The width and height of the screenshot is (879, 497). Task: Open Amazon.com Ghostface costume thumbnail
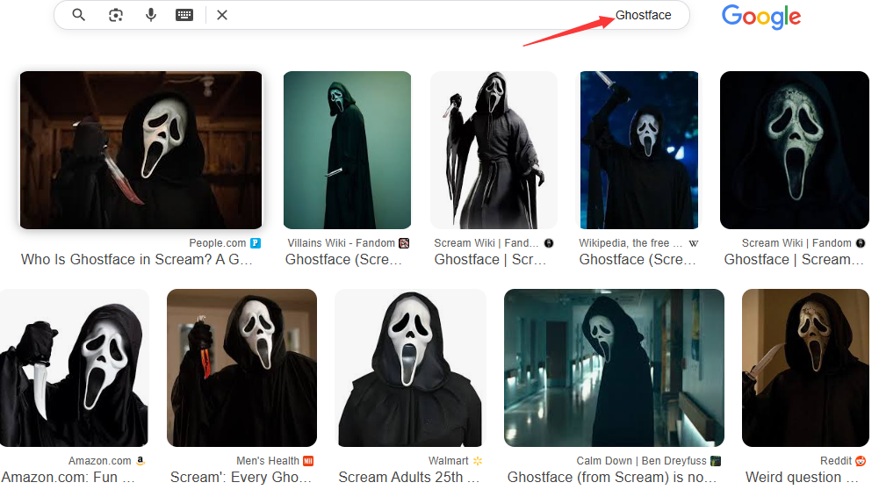[x=74, y=368]
